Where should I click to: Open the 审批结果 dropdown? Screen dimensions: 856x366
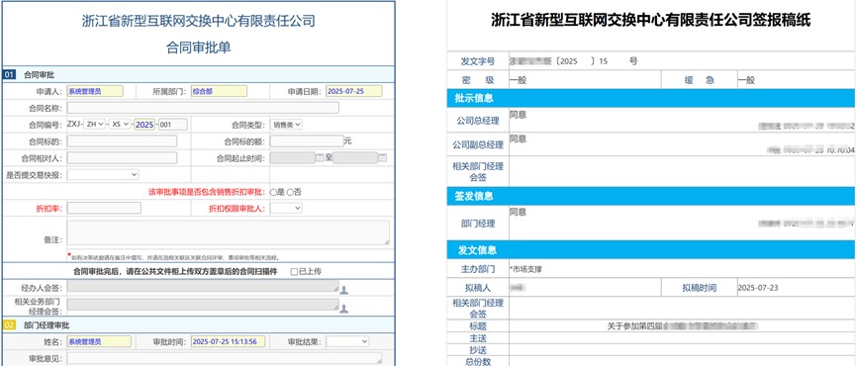click(347, 341)
